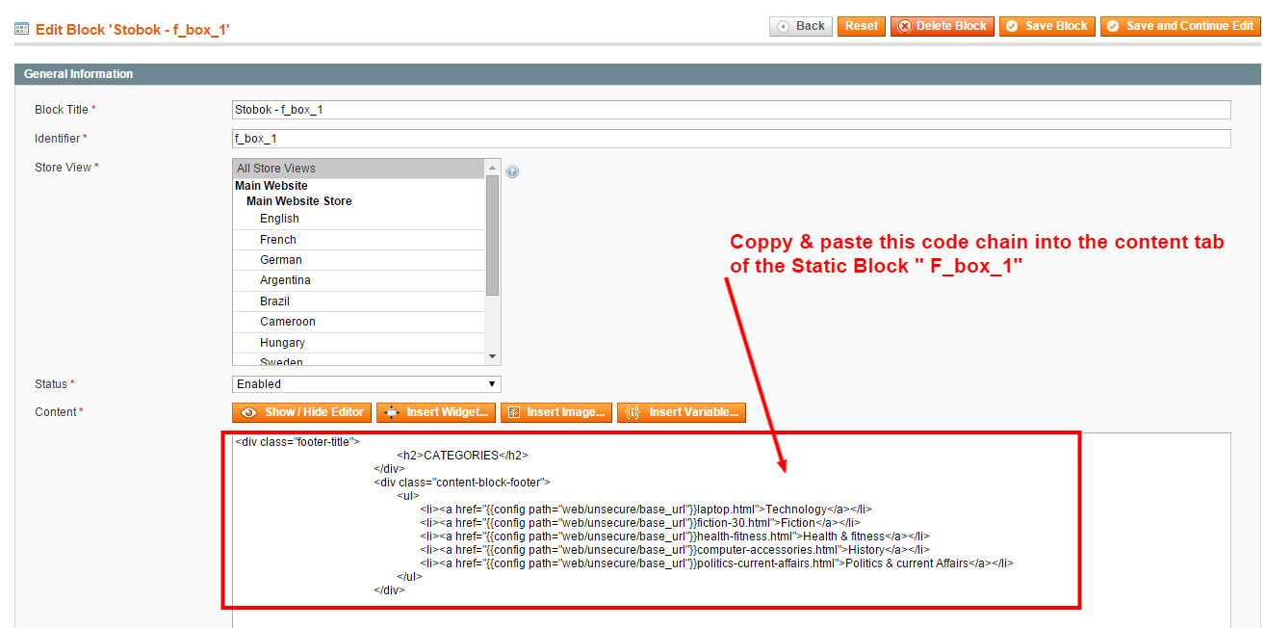Viewport: 1265px width, 628px height.
Task: Select All Store Views in the list
Action: [x=359, y=169]
